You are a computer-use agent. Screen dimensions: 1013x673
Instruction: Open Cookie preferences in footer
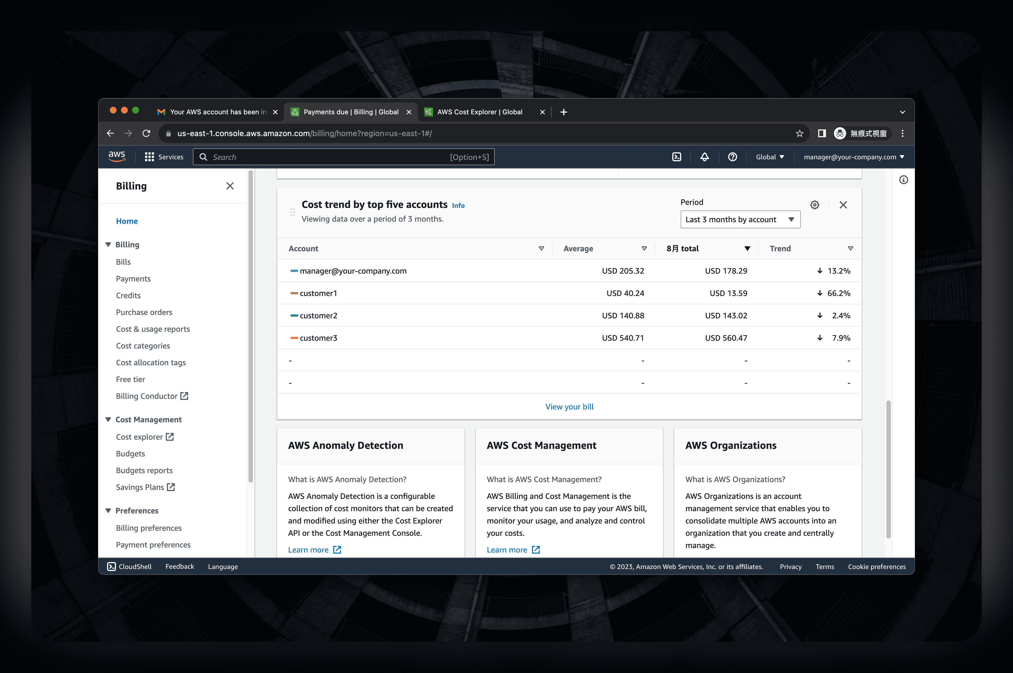[877, 567]
